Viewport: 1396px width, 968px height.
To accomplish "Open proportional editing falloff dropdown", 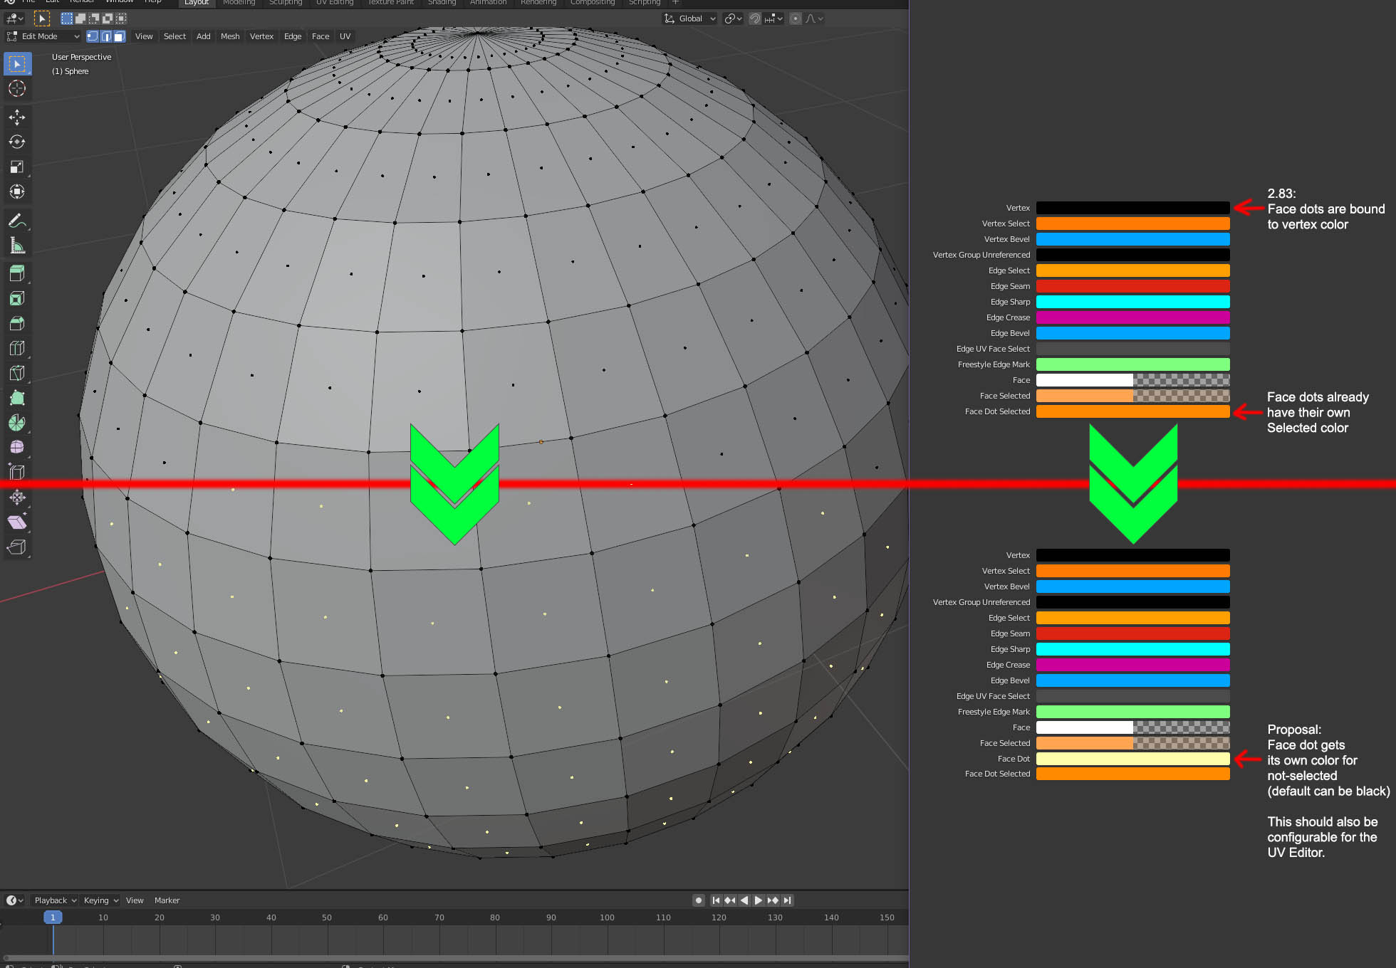I will (x=815, y=19).
